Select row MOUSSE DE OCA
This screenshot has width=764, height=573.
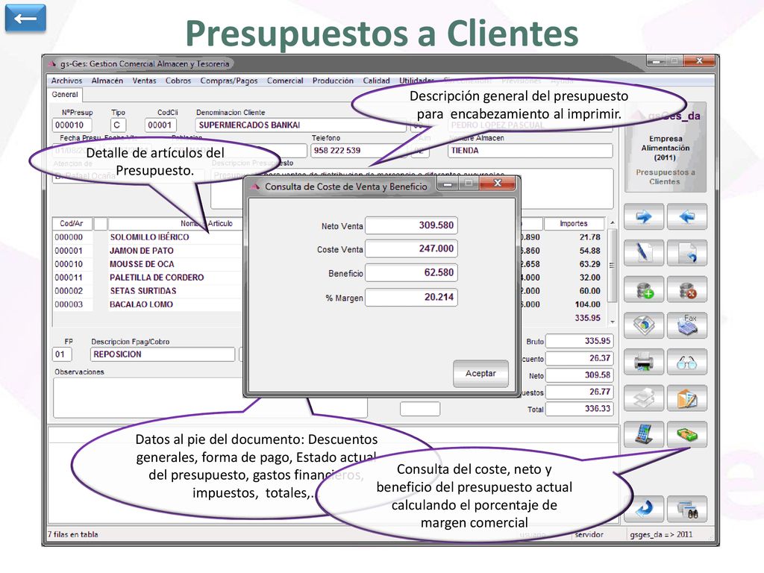[142, 264]
